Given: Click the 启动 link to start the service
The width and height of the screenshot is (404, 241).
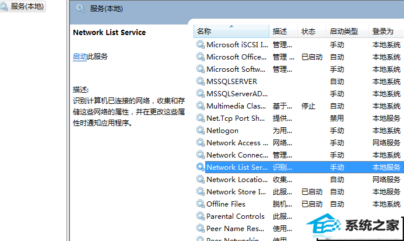Looking at the screenshot, I should 80,57.
